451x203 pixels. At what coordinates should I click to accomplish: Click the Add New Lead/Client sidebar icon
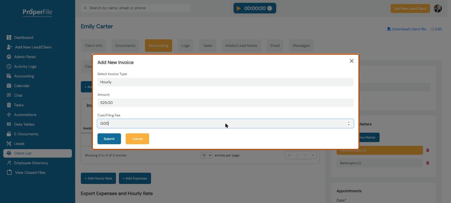9,47
